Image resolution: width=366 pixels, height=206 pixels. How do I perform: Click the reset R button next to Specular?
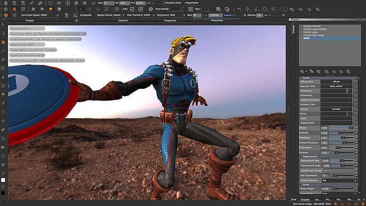[356, 133]
